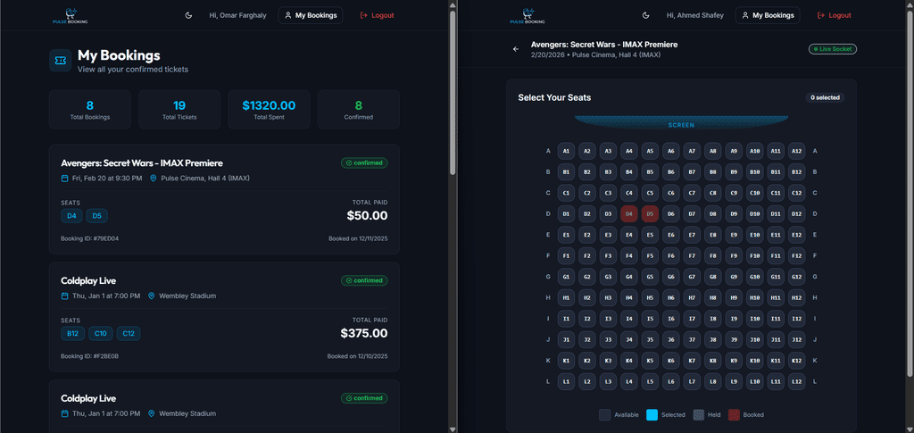
Task: Click the Total Spent $1320.00 card
Action: point(269,110)
